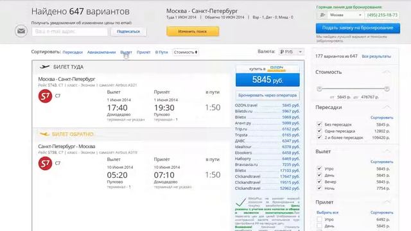The height and width of the screenshot is (231, 411).
Task: Select the Trip.ru 6162 руб. offer
Action: pyautogui.click(x=267, y=129)
